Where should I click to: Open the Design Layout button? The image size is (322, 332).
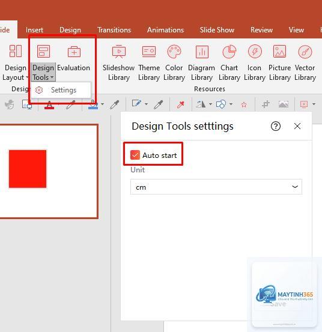(15, 63)
